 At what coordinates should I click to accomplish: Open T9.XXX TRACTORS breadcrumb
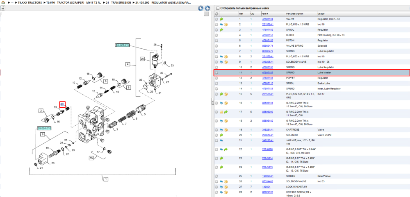point(30,2)
